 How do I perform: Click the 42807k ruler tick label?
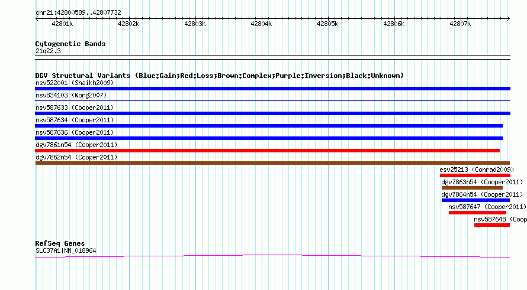(x=460, y=24)
